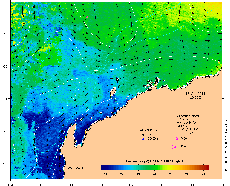Click the 13-Oct 23Z line in legend

coord(184,126)
